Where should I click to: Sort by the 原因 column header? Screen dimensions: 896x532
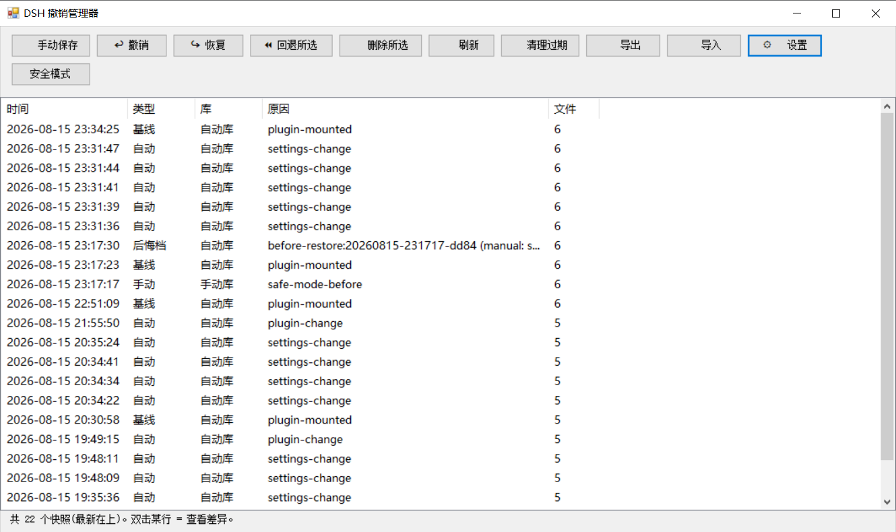click(406, 109)
